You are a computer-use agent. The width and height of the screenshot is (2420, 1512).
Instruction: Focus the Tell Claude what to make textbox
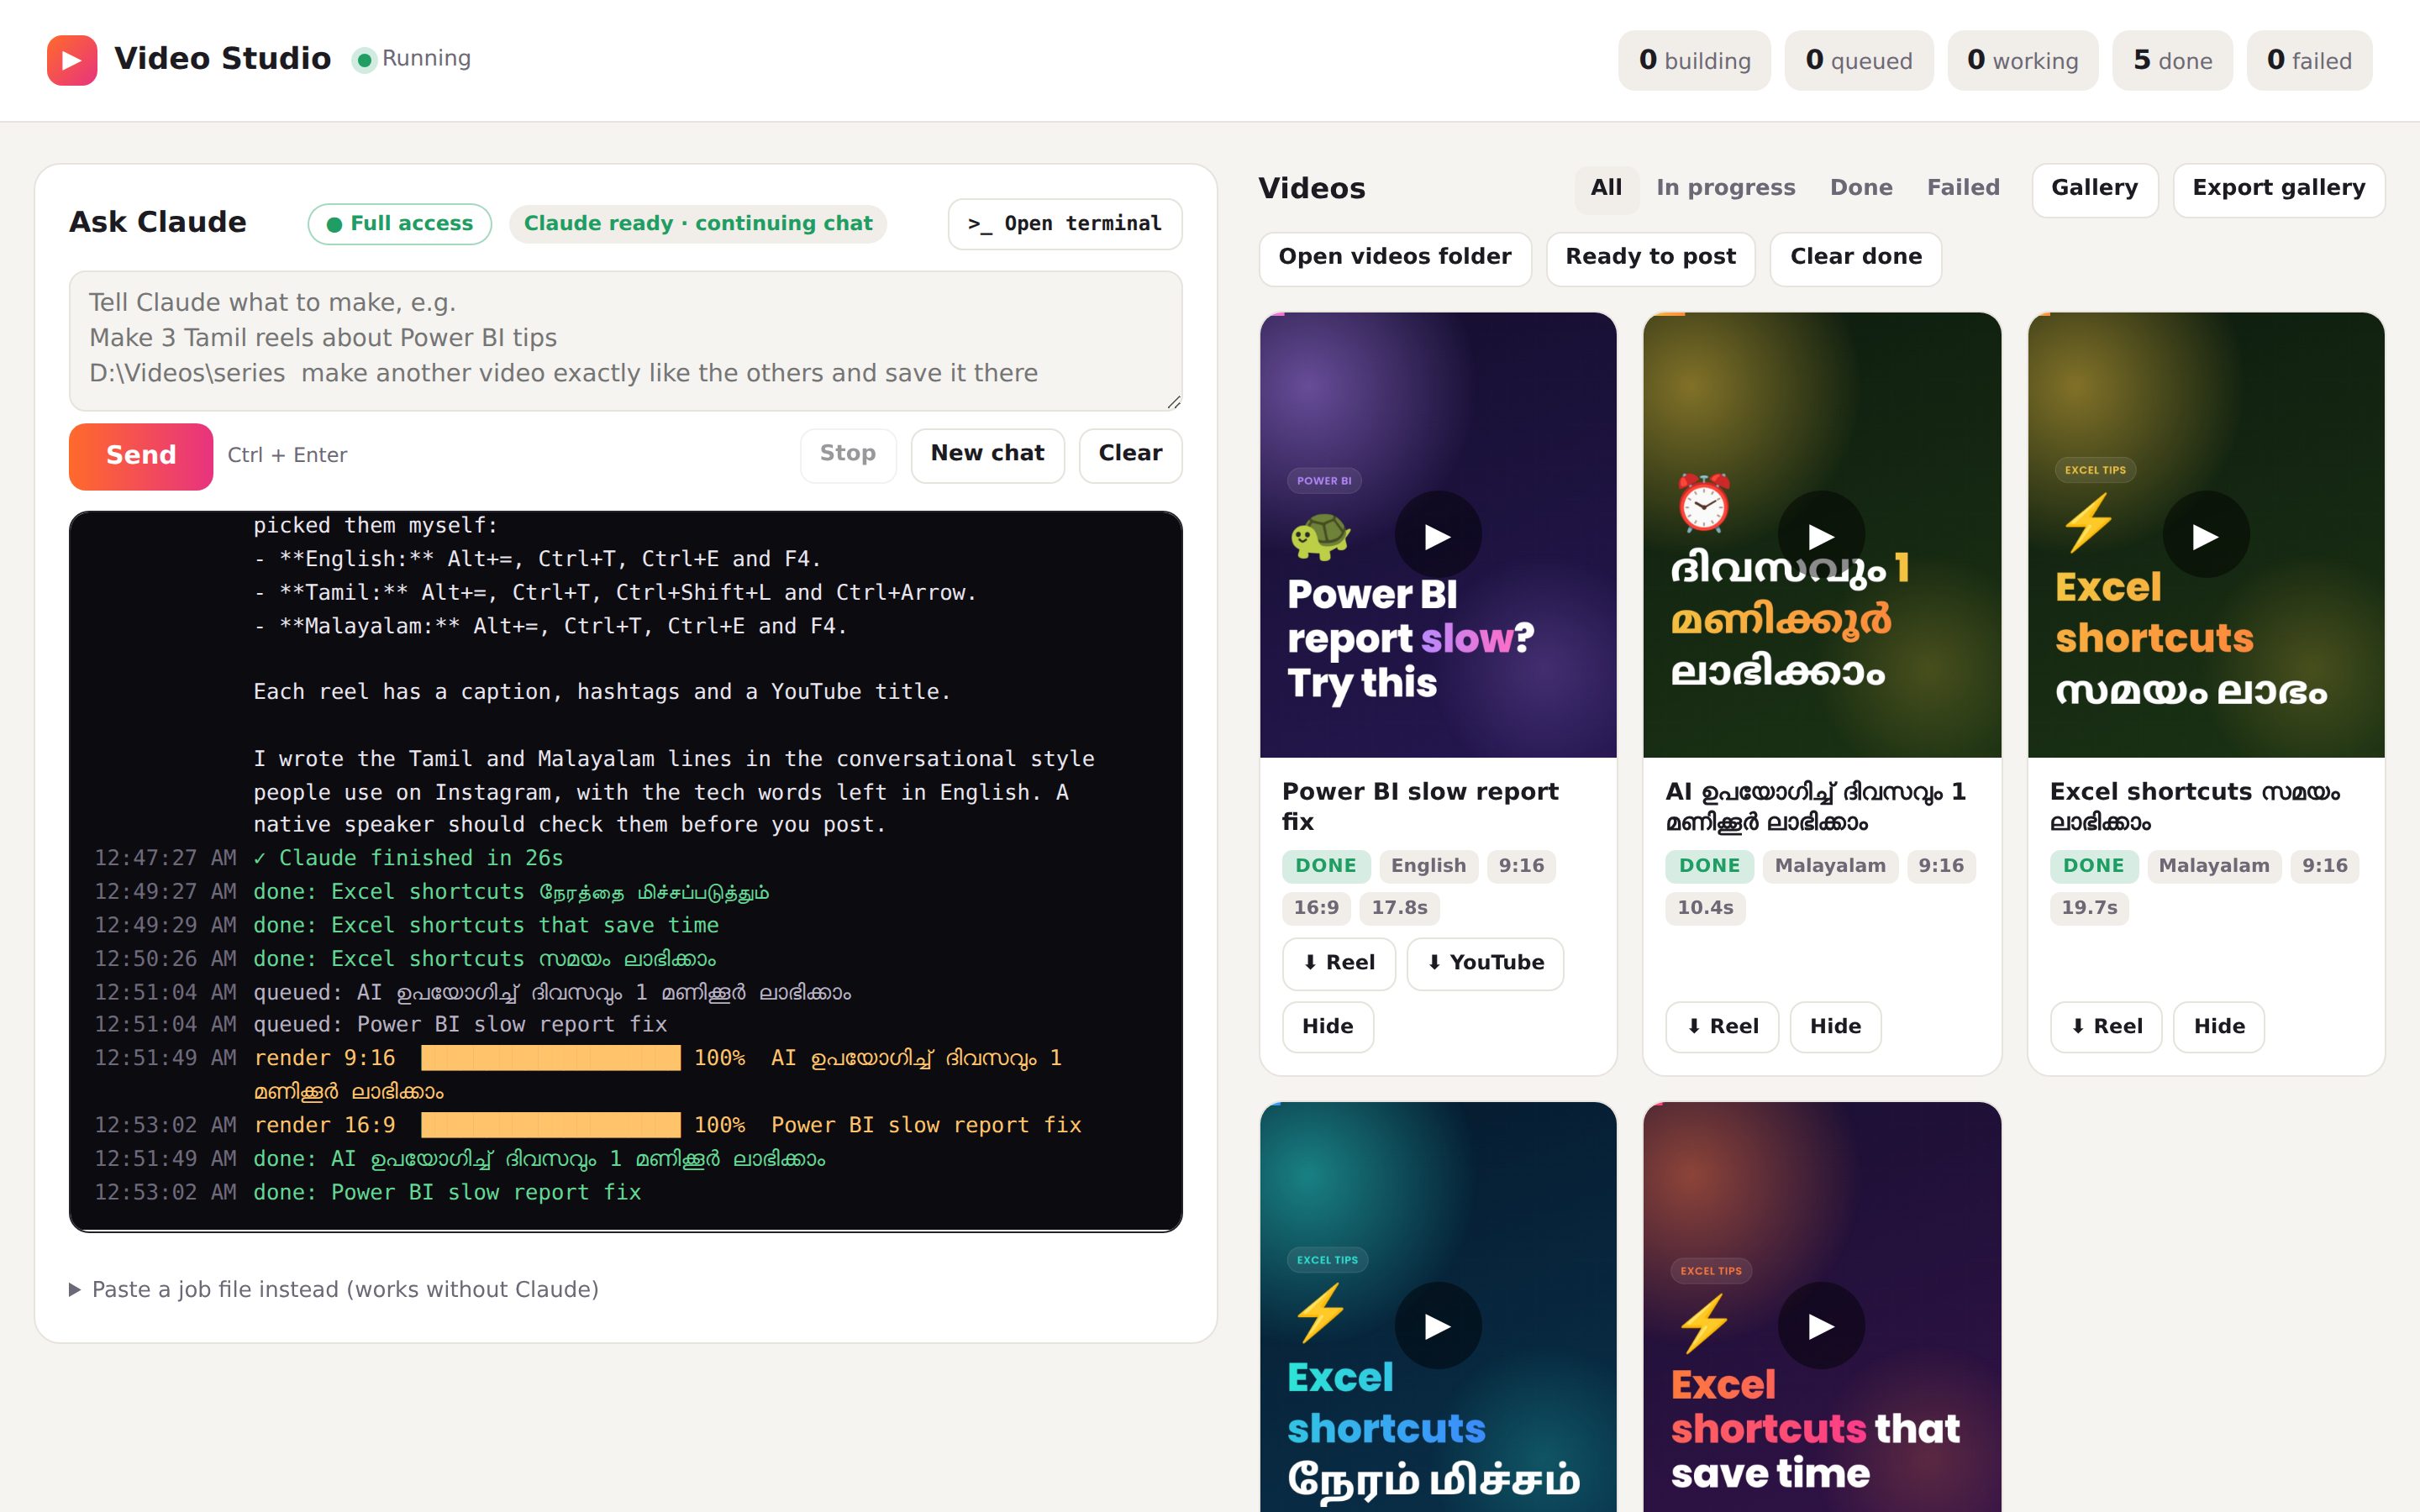coord(625,340)
